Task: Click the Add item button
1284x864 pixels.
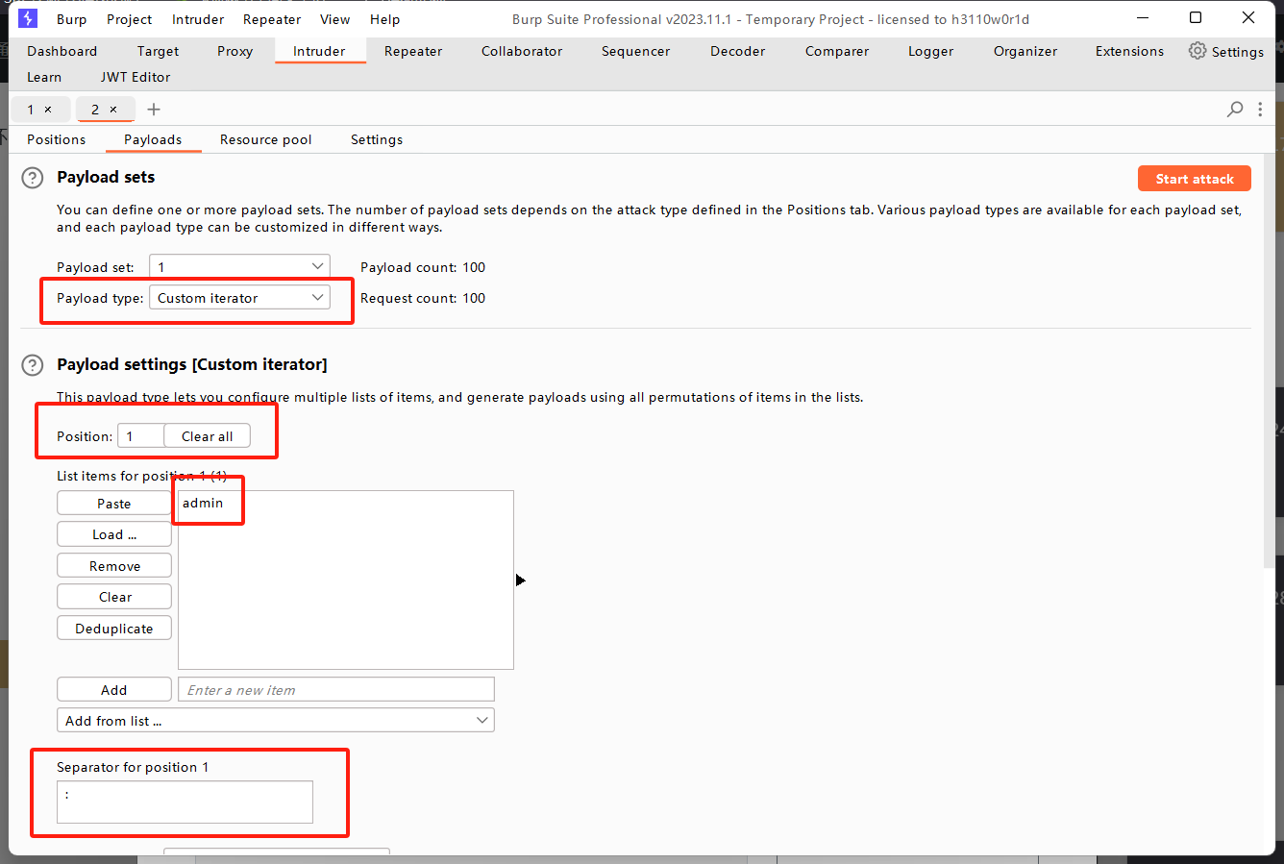Action: [x=114, y=689]
